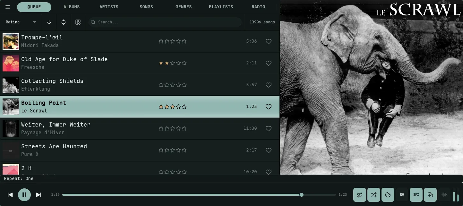This screenshot has width=463, height=206.
Task: Select the song Trompe-l'œil
Action: (x=42, y=37)
